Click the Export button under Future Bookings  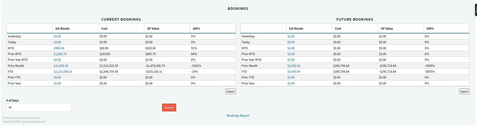pos(464,92)
